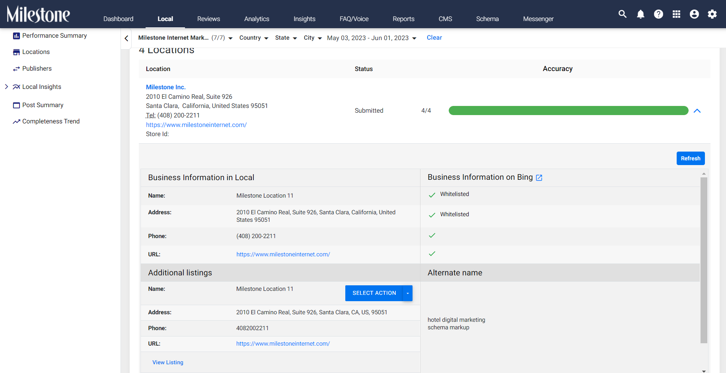The height and width of the screenshot is (373, 726).
Task: Switch to the Schema tab
Action: 487,19
